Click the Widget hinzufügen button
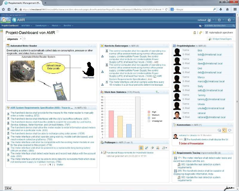Viewport: 239px width, 191px height. point(220,39)
